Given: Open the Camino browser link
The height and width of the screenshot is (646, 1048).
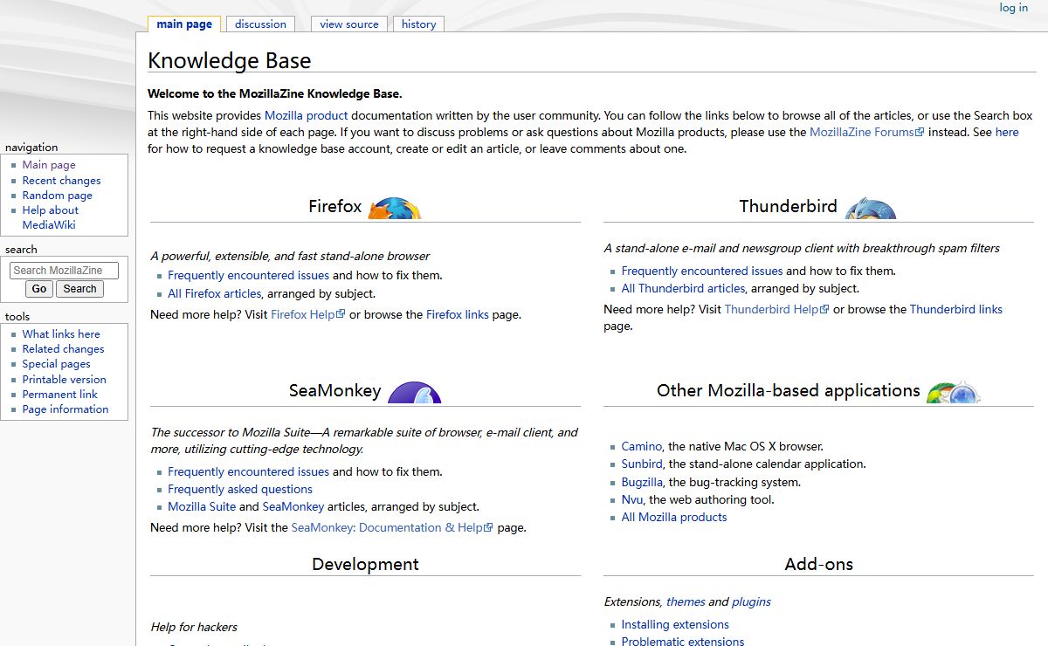Looking at the screenshot, I should [642, 447].
